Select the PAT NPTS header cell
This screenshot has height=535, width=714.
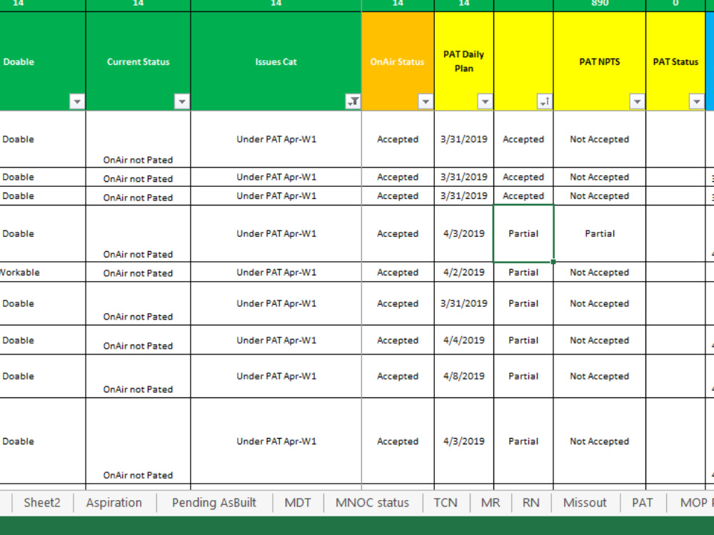(x=599, y=61)
